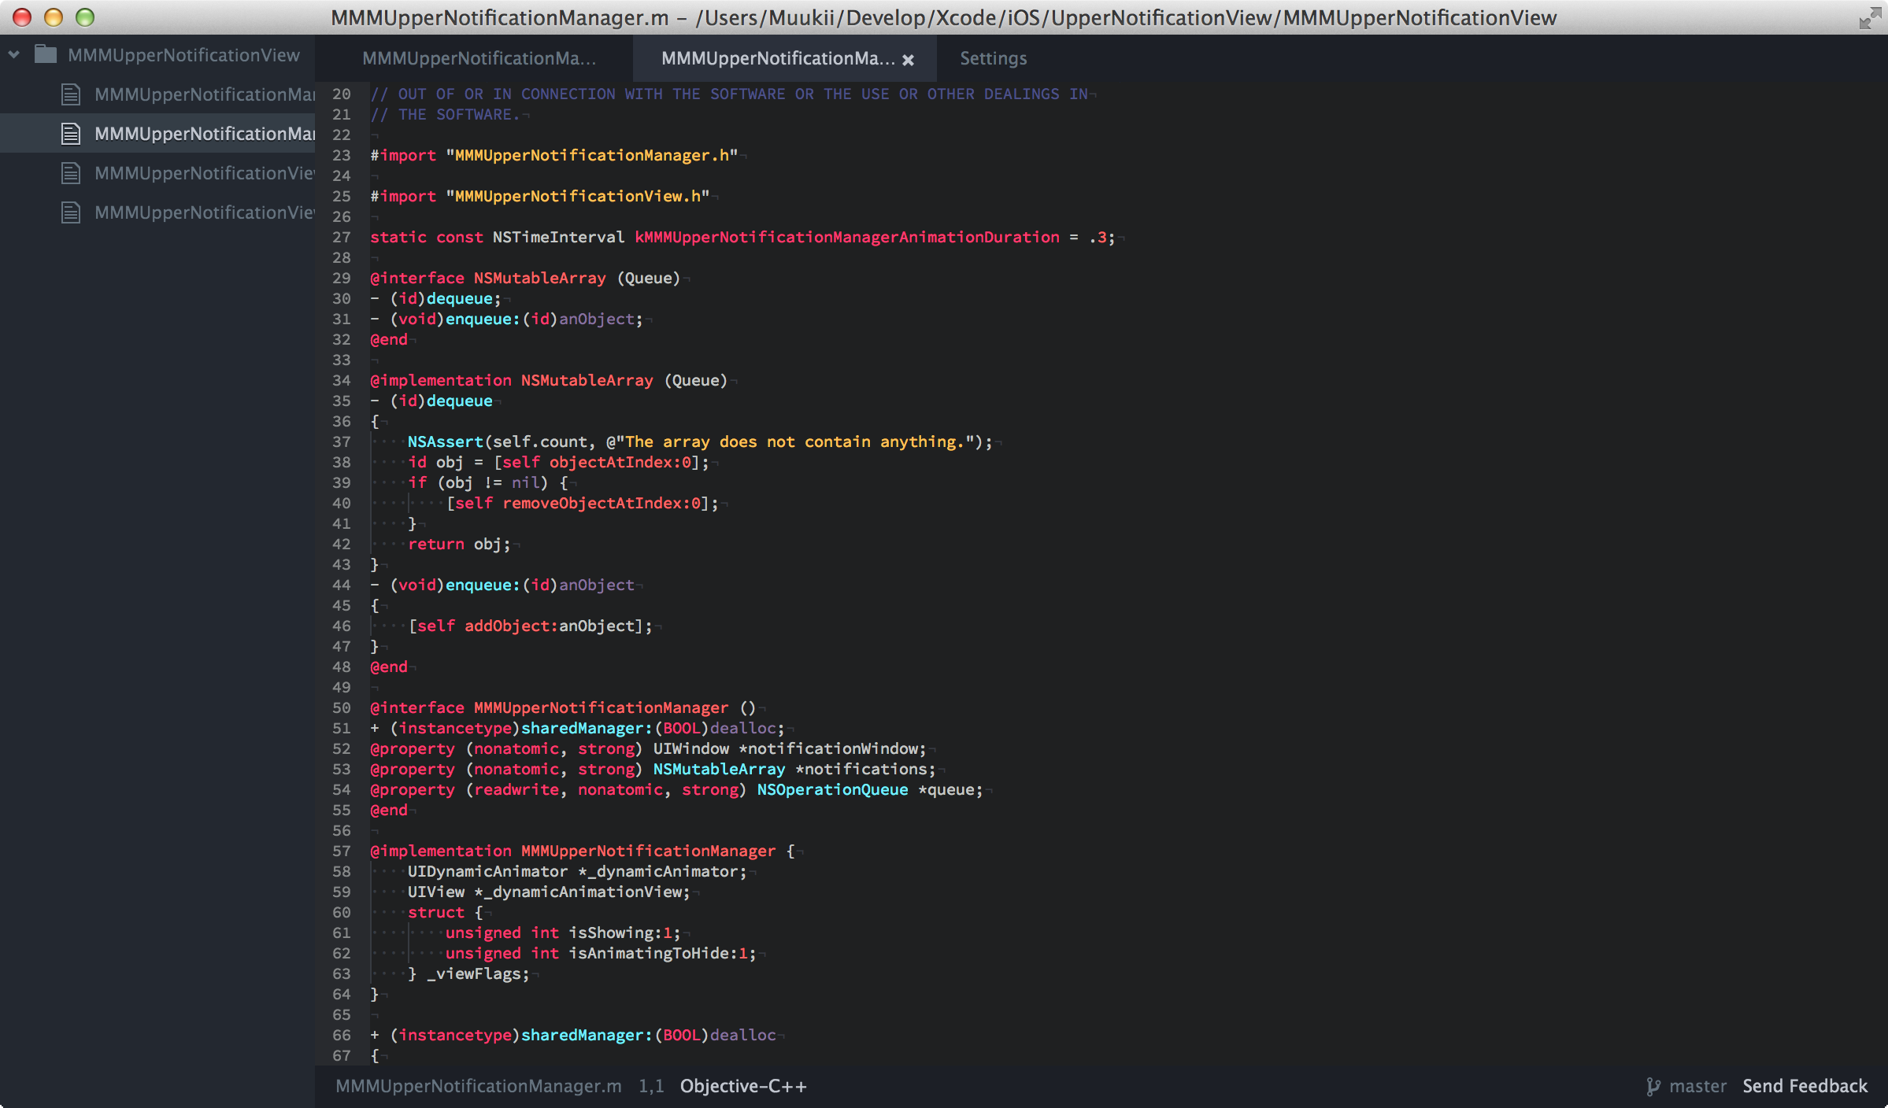The image size is (1888, 1108).
Task: Click the first file's document icon in the sidebar
Action: click(71, 94)
